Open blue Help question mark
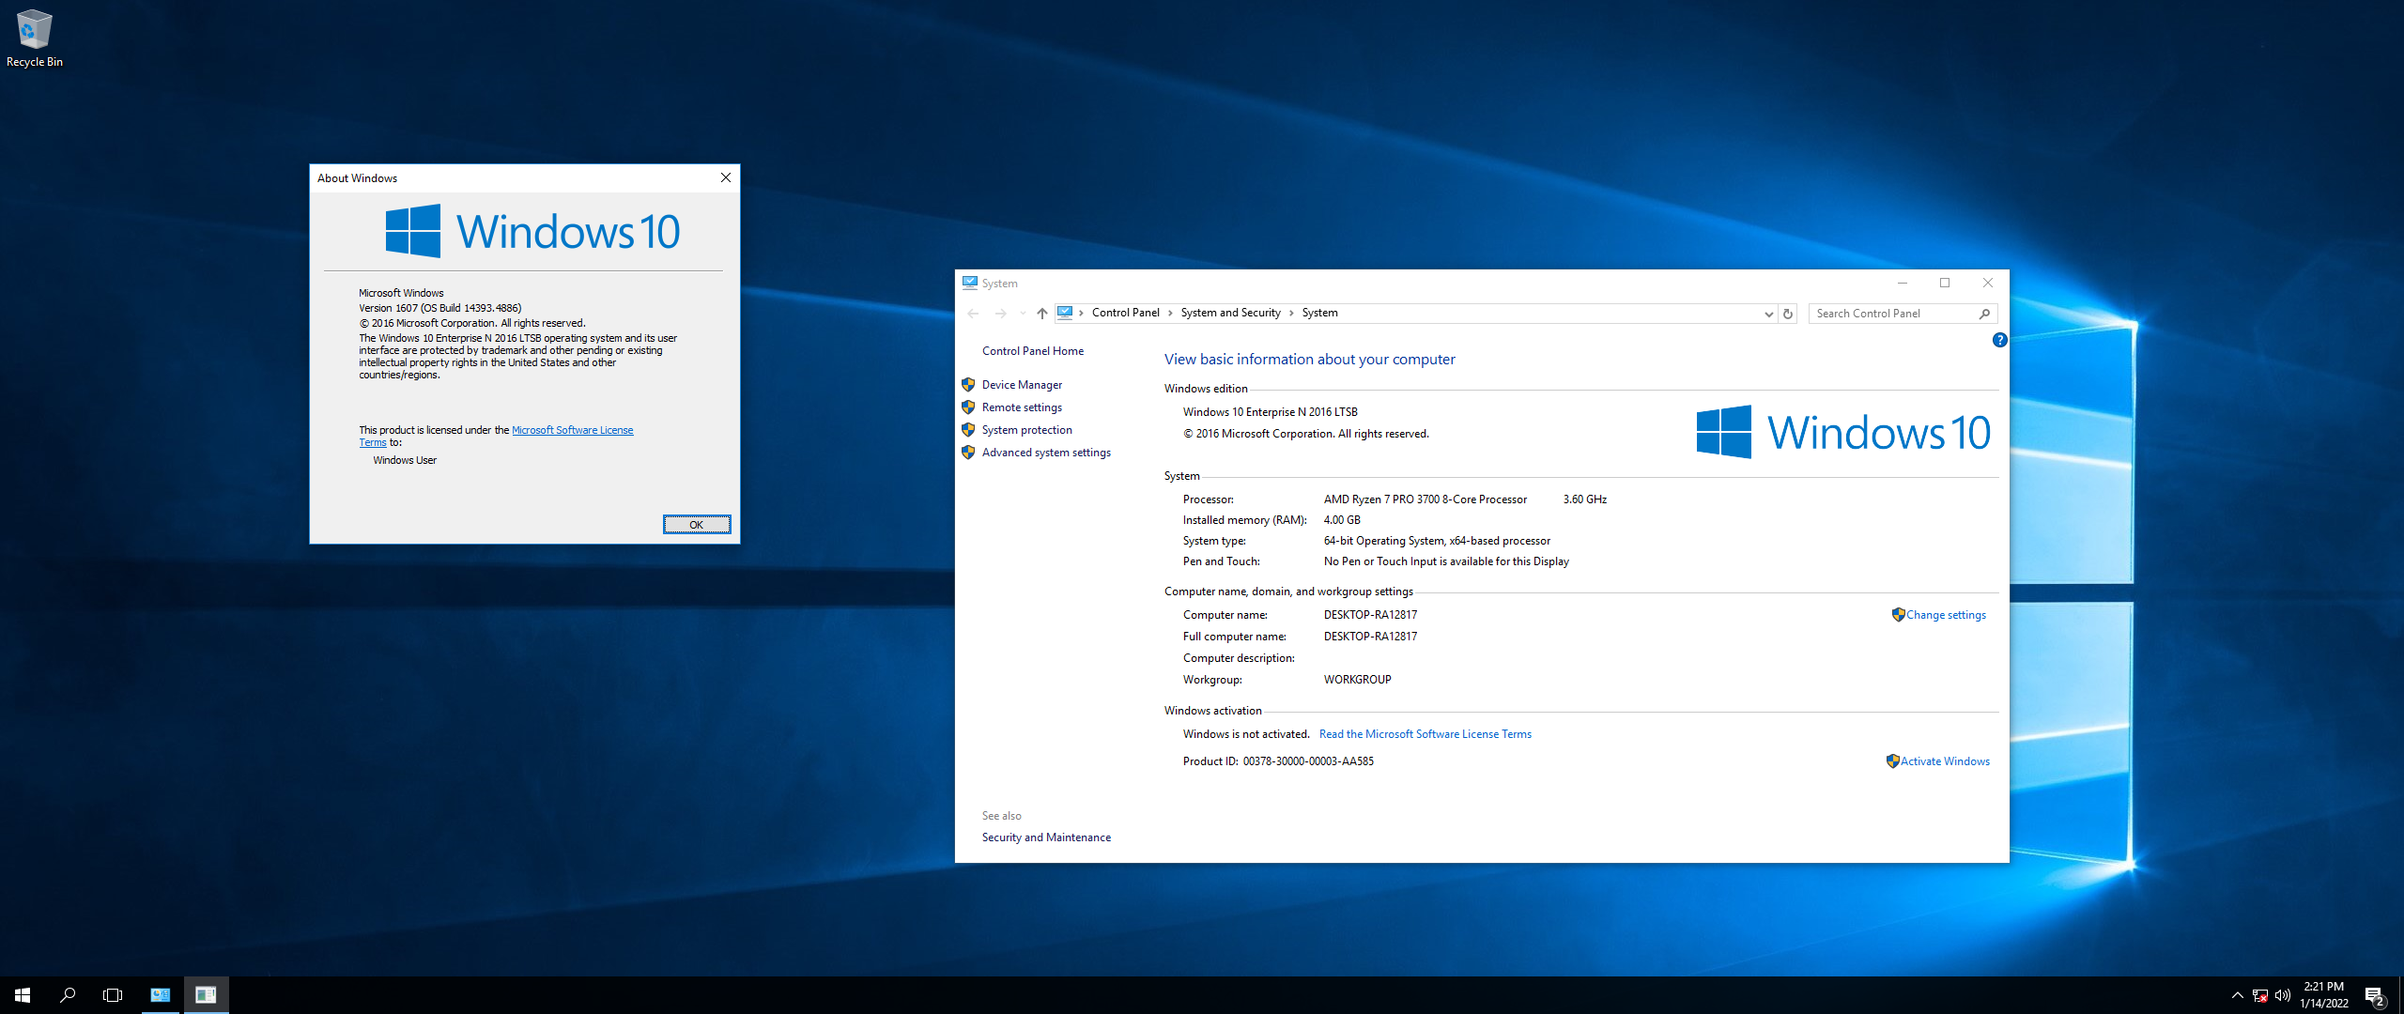 (2000, 340)
